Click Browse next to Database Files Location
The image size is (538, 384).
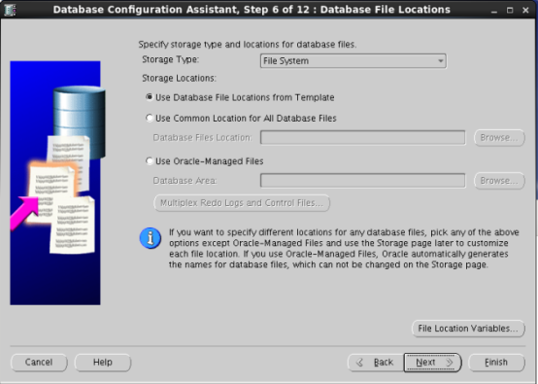[499, 138]
